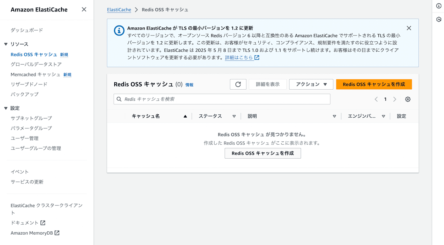The height and width of the screenshot is (245, 444).
Task: Close the Amazon ElastiCache side navigation
Action: 84,10
